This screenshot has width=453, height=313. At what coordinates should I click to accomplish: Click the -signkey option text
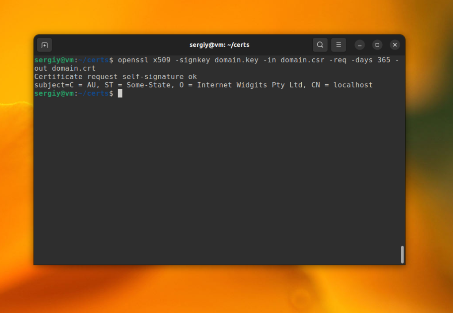point(195,60)
